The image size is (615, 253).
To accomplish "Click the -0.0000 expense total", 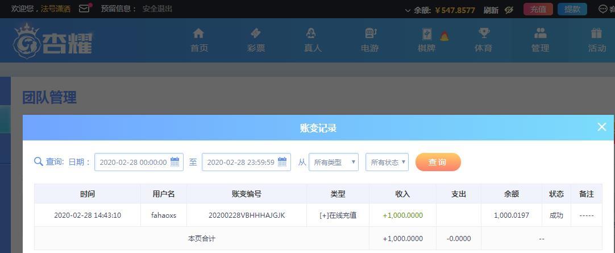I will [x=459, y=238].
